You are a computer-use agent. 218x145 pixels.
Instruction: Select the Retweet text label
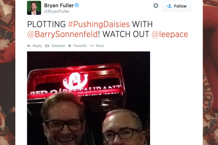point(58,46)
